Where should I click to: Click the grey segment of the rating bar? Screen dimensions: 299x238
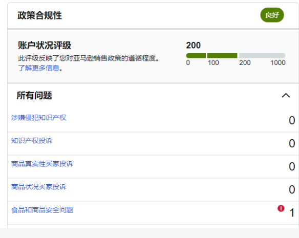(262, 56)
